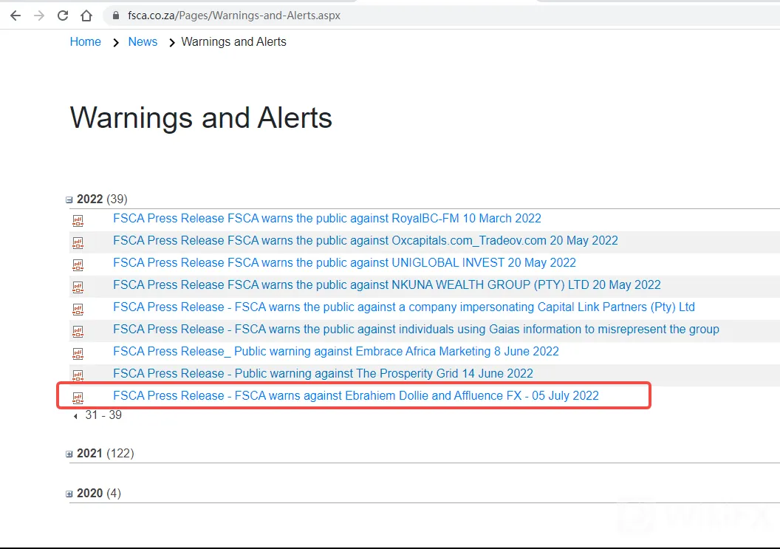780x549 pixels.
Task: Expand the 2020 group
Action: (x=69, y=494)
